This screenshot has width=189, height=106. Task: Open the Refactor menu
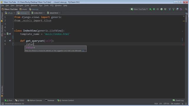[34, 6]
